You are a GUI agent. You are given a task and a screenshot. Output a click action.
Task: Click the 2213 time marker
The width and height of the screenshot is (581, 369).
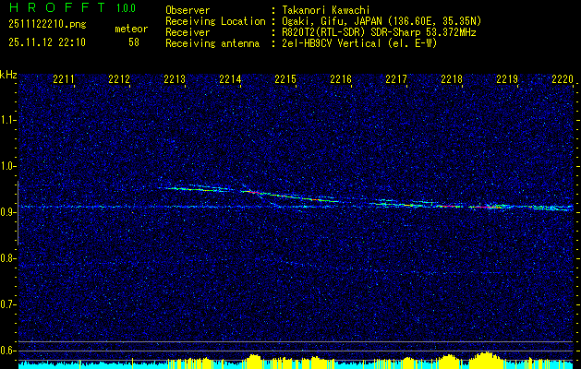[175, 78]
